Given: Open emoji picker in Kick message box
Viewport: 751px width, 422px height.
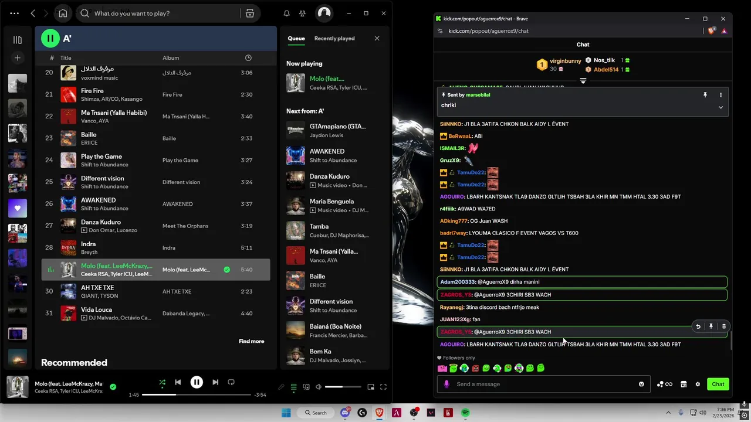Looking at the screenshot, I should [641, 384].
